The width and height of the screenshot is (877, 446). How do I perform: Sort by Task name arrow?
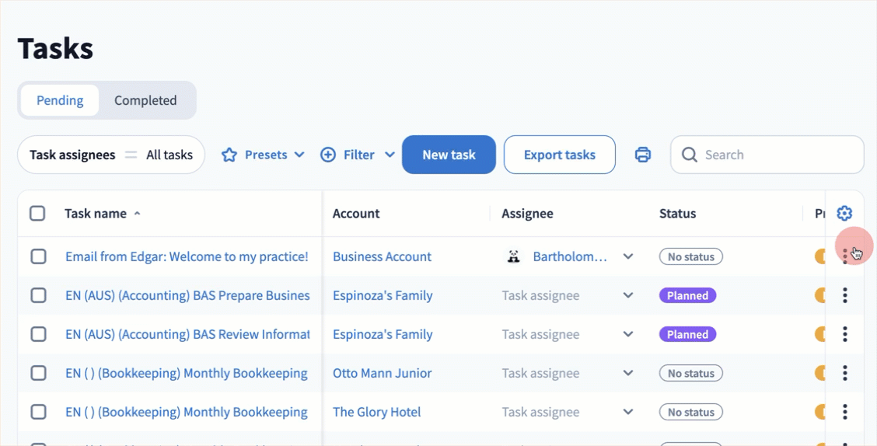(x=138, y=213)
